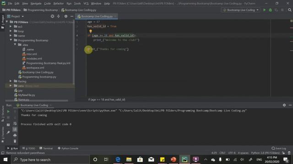This screenshot has width=293, height=164.
Task: Click the Project tree horizontal scrollbar
Action: 37,101
